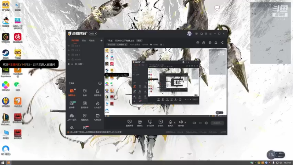Toggle visibility of Naraka source
Image resolution: width=293 pixels, height=165 pixels.
coord(68,59)
